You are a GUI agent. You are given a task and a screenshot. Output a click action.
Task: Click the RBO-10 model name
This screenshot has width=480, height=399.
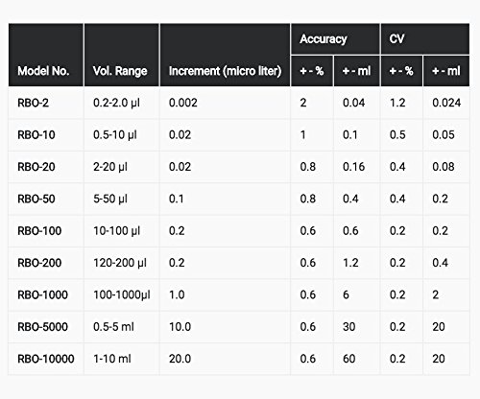coord(36,135)
